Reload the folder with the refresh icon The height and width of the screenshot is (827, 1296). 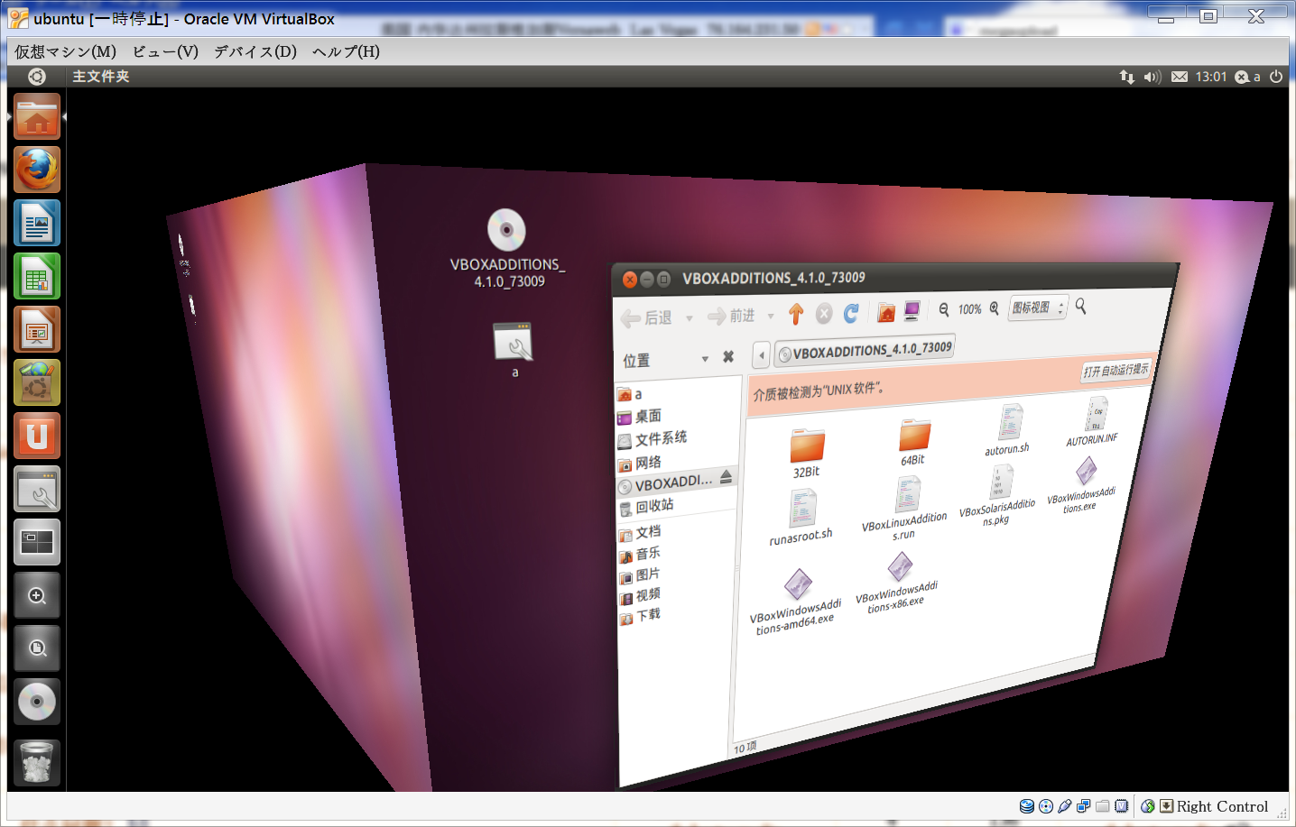pyautogui.click(x=851, y=313)
